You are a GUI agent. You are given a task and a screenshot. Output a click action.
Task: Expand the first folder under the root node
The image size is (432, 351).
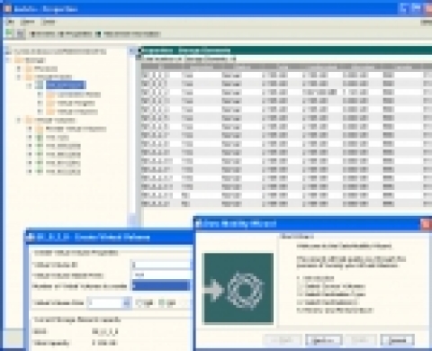[x=19, y=68]
